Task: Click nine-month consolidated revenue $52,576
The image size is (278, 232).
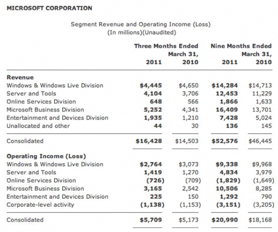Action: pyautogui.click(x=225, y=141)
